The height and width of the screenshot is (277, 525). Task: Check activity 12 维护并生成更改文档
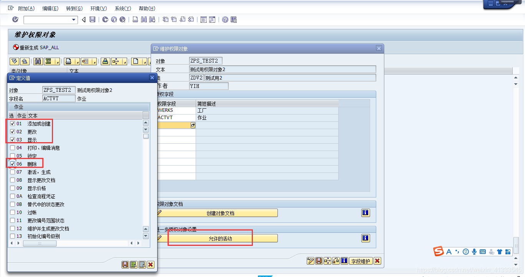[13, 229]
